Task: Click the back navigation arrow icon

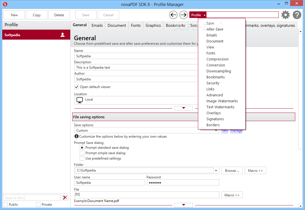Action: (173, 15)
